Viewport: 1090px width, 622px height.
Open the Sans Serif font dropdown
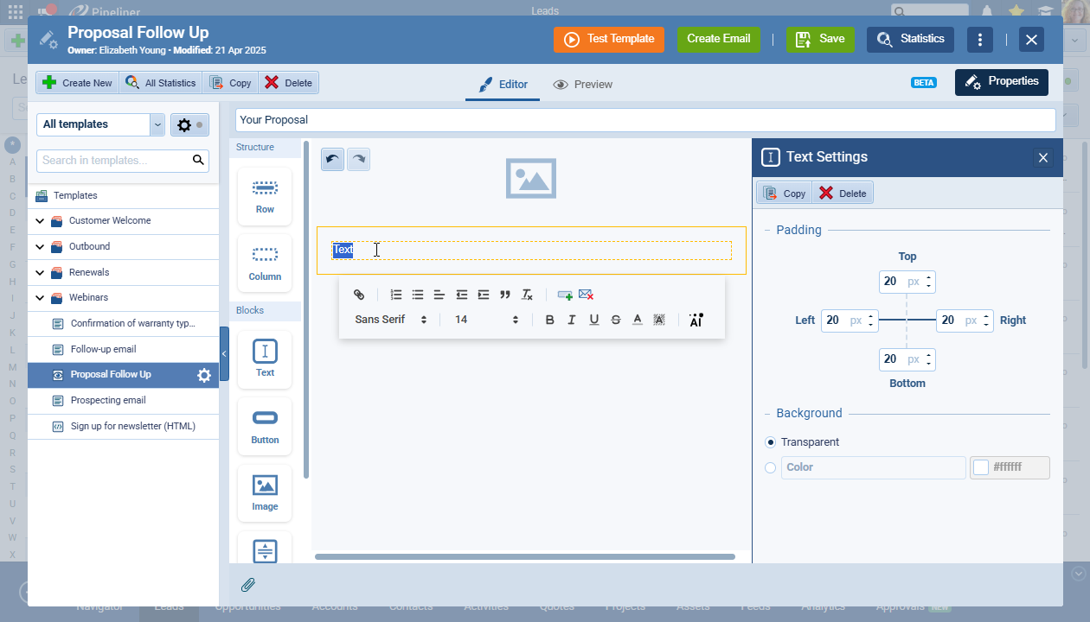[391, 320]
